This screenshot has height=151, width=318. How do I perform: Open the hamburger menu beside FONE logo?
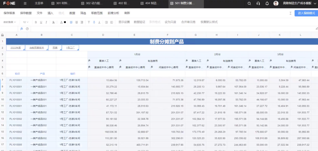point(25,4)
